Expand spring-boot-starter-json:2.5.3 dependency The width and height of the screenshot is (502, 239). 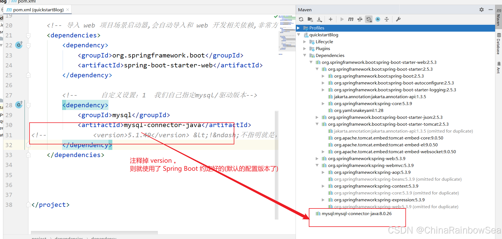click(317, 117)
